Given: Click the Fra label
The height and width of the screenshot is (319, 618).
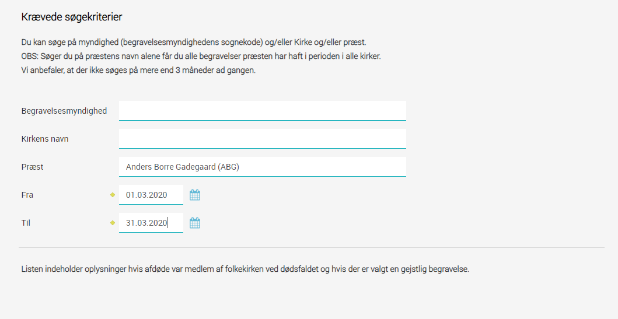Looking at the screenshot, I should point(27,195).
